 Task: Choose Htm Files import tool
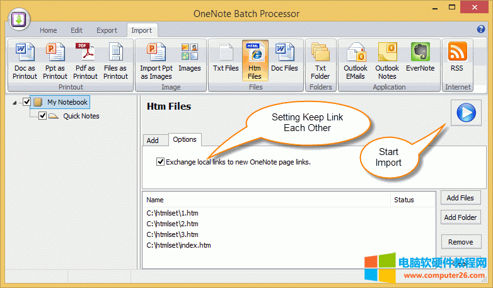(255, 60)
